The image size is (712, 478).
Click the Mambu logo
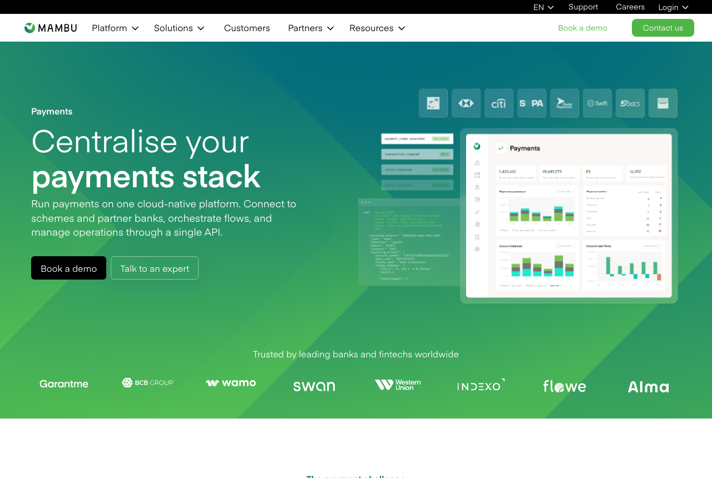(51, 28)
